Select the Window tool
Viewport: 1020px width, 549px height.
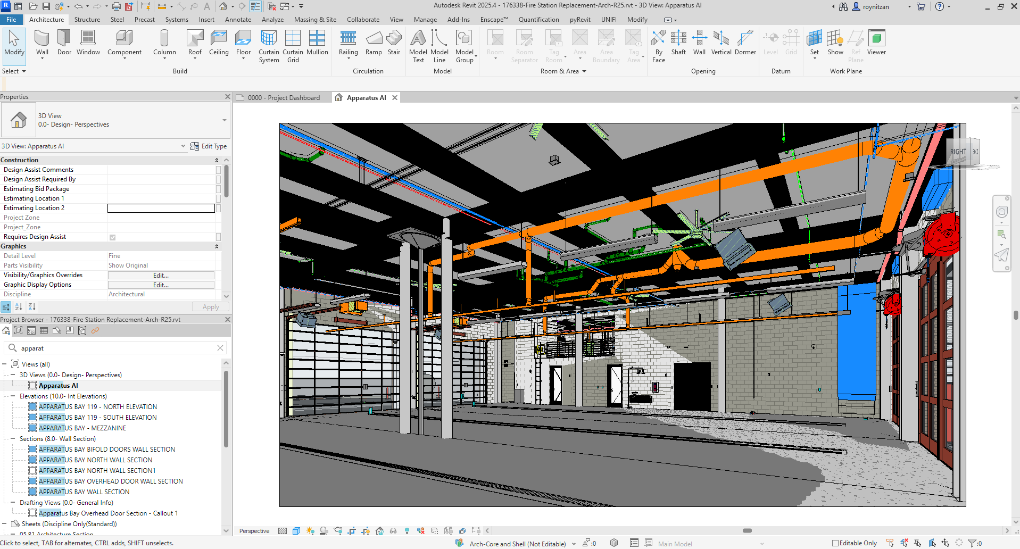click(x=88, y=43)
